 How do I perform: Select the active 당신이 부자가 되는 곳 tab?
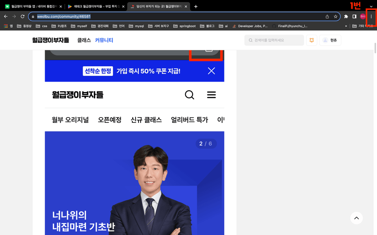[x=159, y=7]
